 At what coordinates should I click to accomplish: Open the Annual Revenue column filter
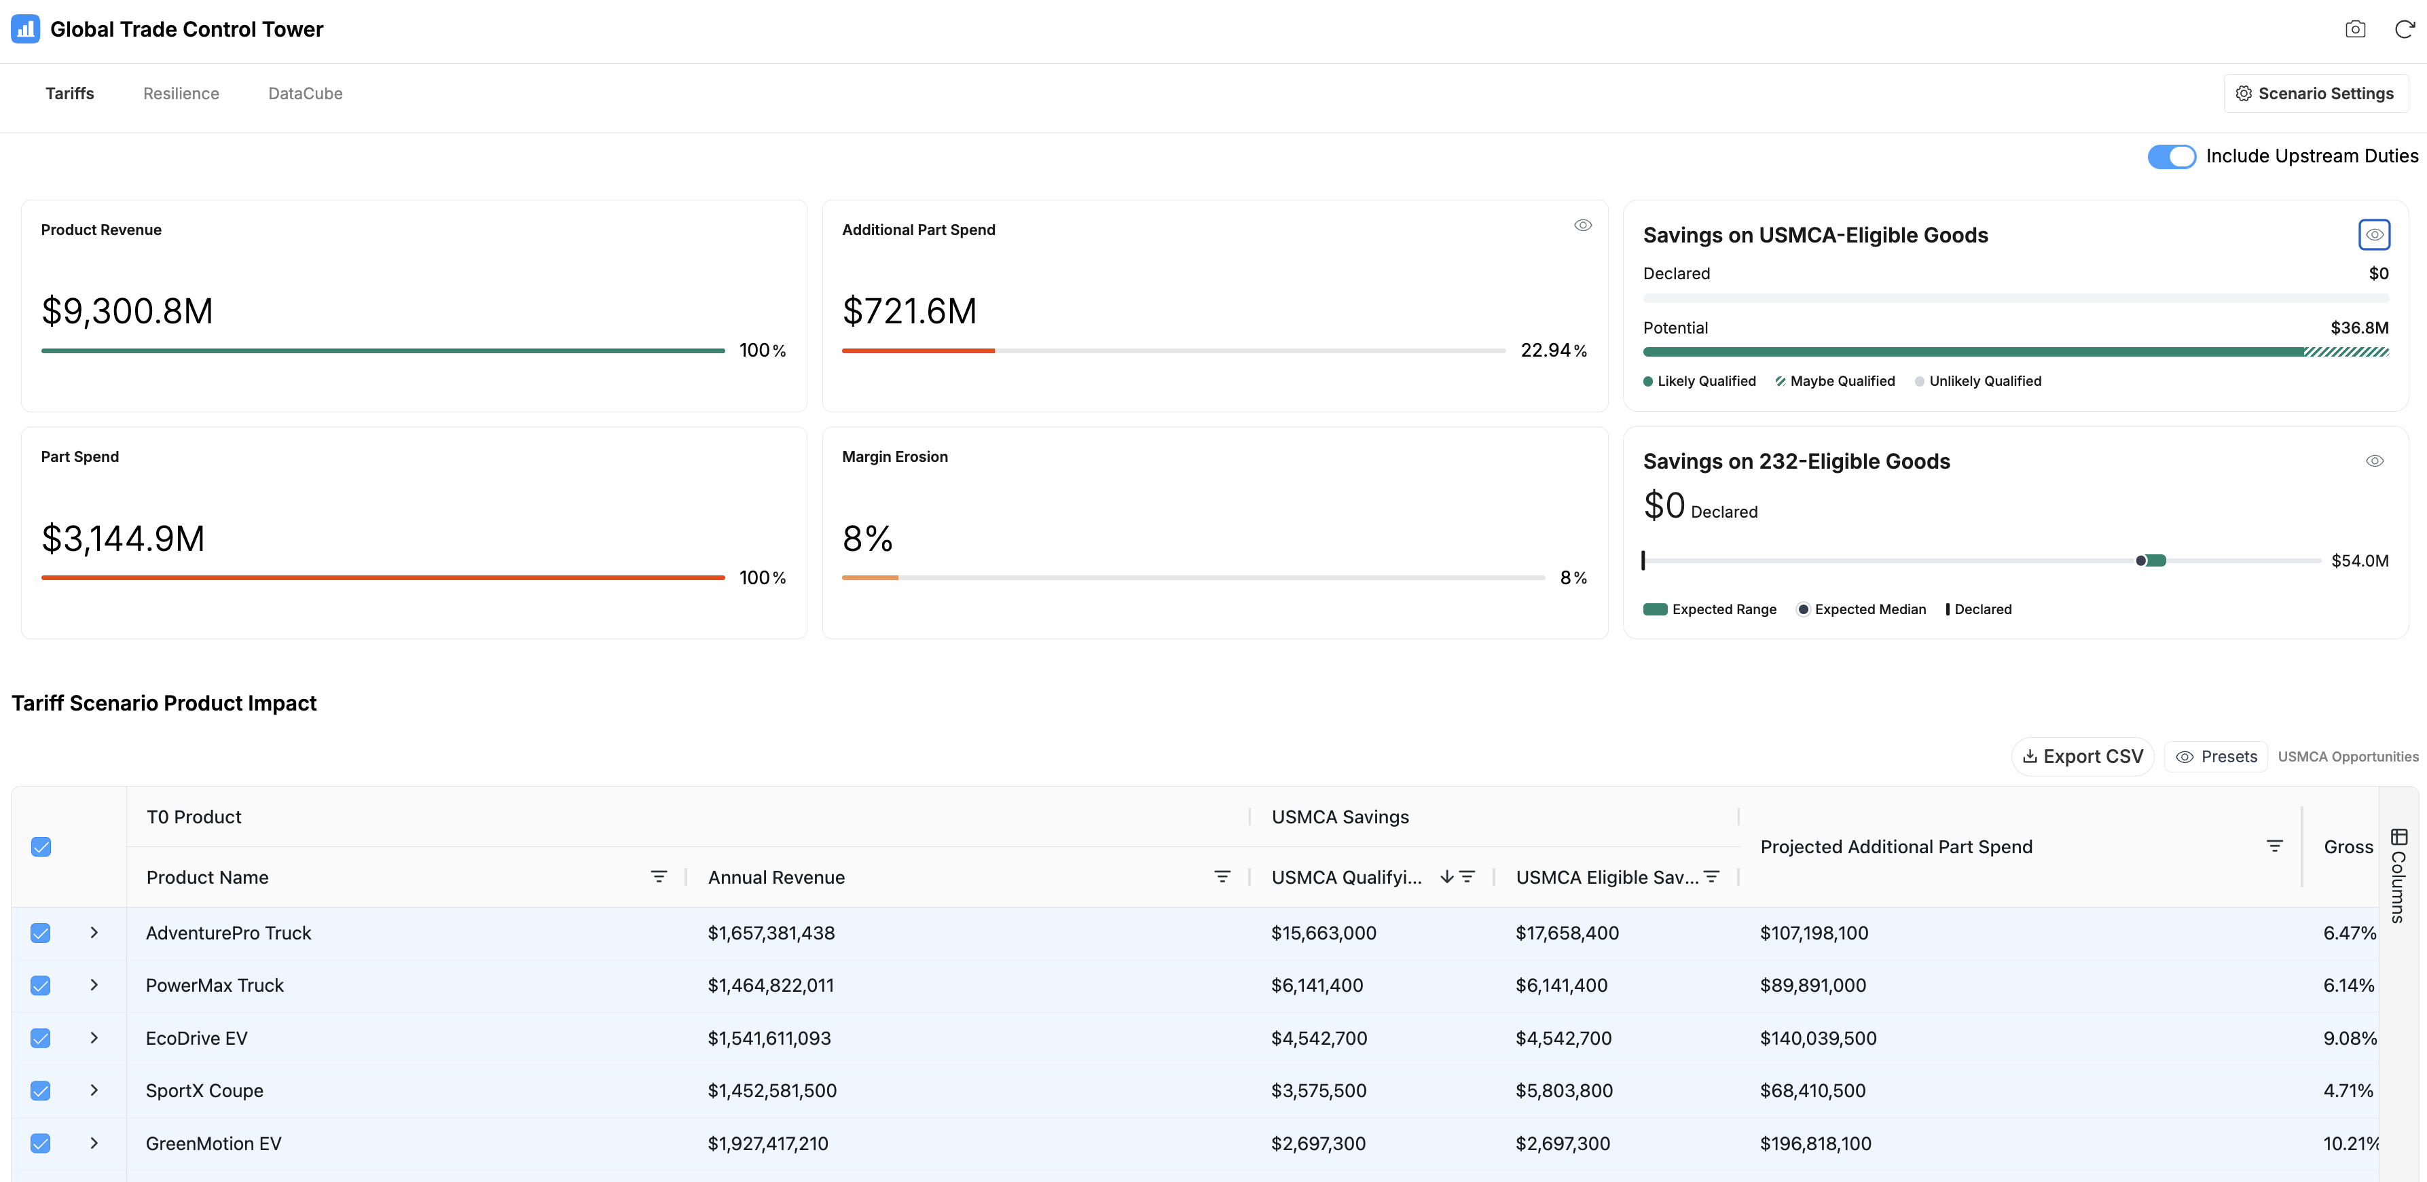tap(1222, 876)
